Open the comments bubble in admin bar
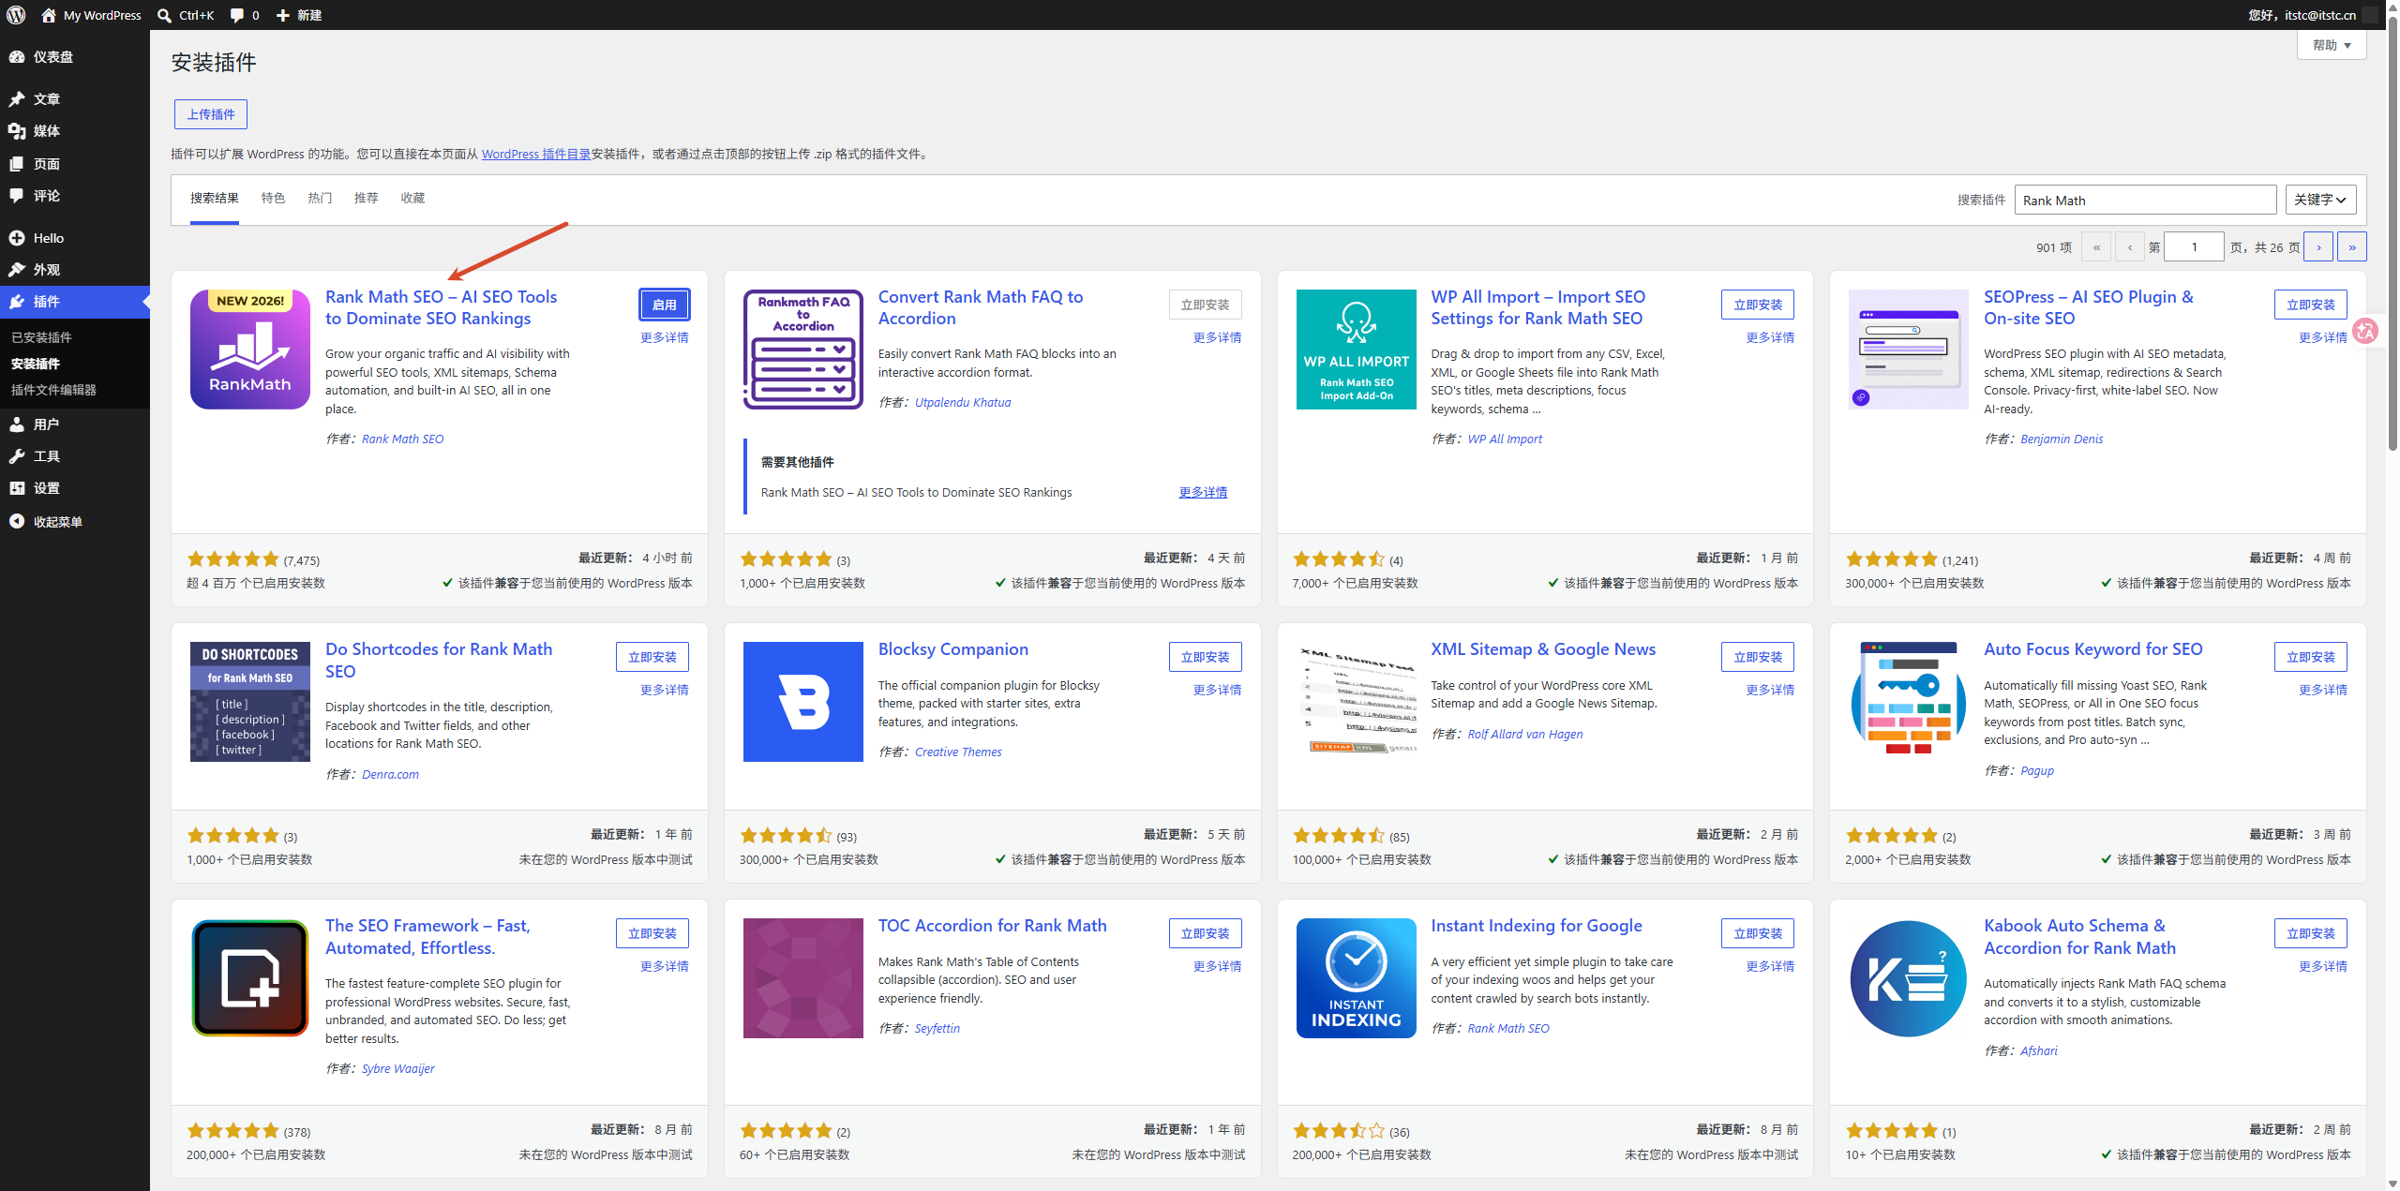 tap(236, 15)
